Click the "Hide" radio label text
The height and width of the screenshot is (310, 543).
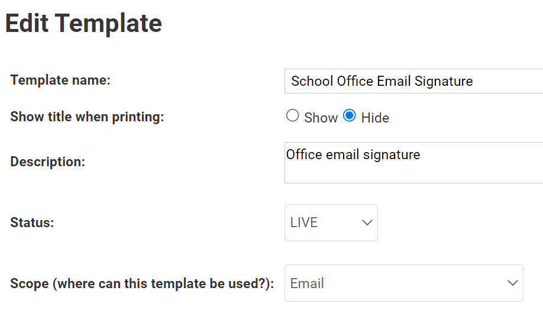point(375,118)
